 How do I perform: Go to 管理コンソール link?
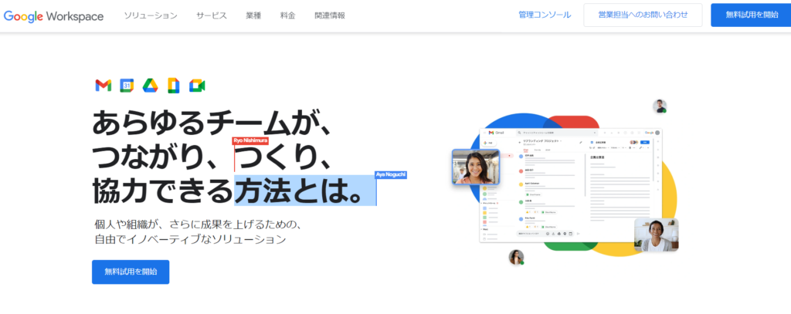545,15
